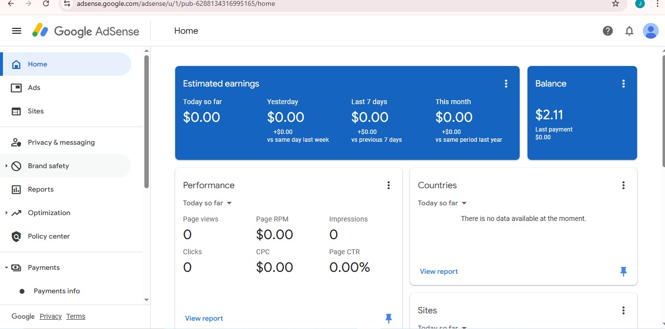Click View report in Performance card
This screenshot has height=329, width=665.
[x=204, y=318]
